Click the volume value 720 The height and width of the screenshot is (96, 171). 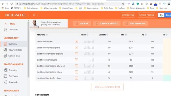[109, 42]
